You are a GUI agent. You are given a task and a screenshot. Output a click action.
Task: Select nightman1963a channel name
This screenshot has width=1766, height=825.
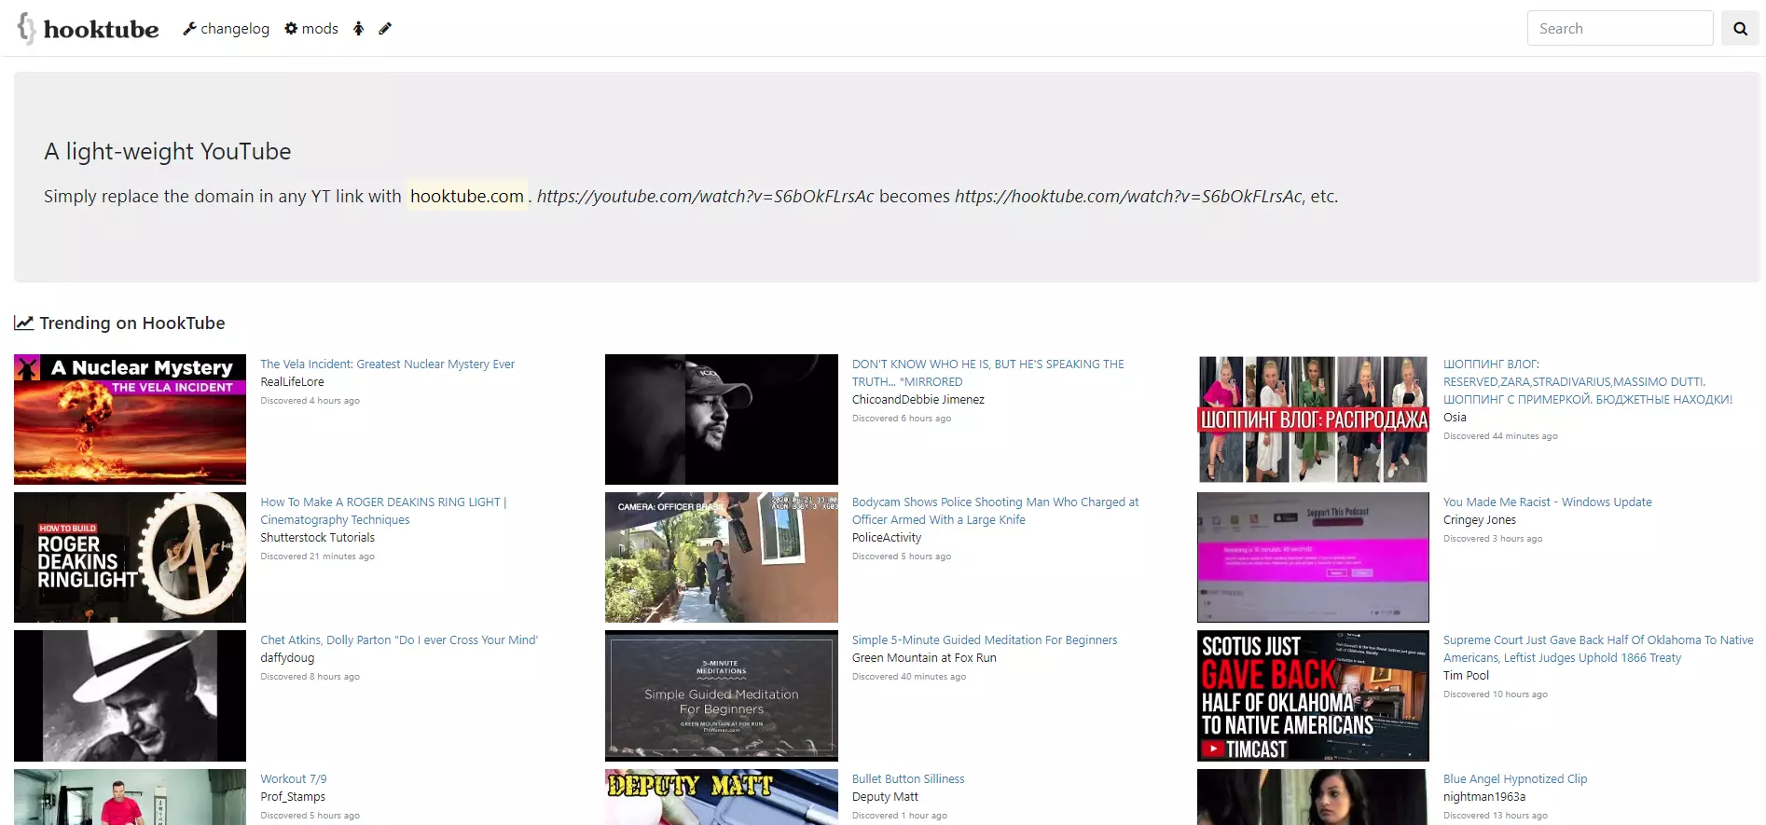1483,797
